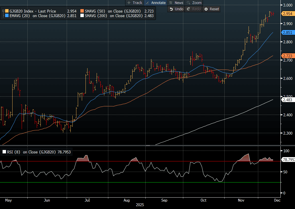Click the 78.7953 RSI value tag
The image size is (295, 209).
click(288, 160)
